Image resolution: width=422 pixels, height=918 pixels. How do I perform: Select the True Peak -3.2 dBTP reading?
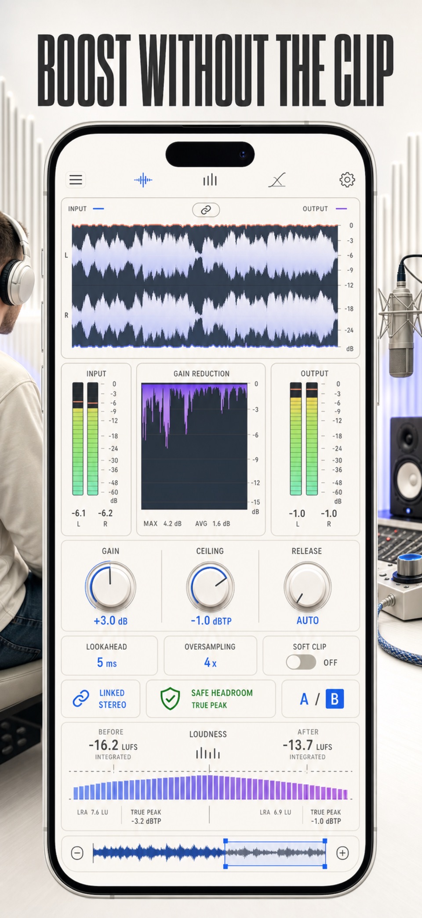[146, 816]
